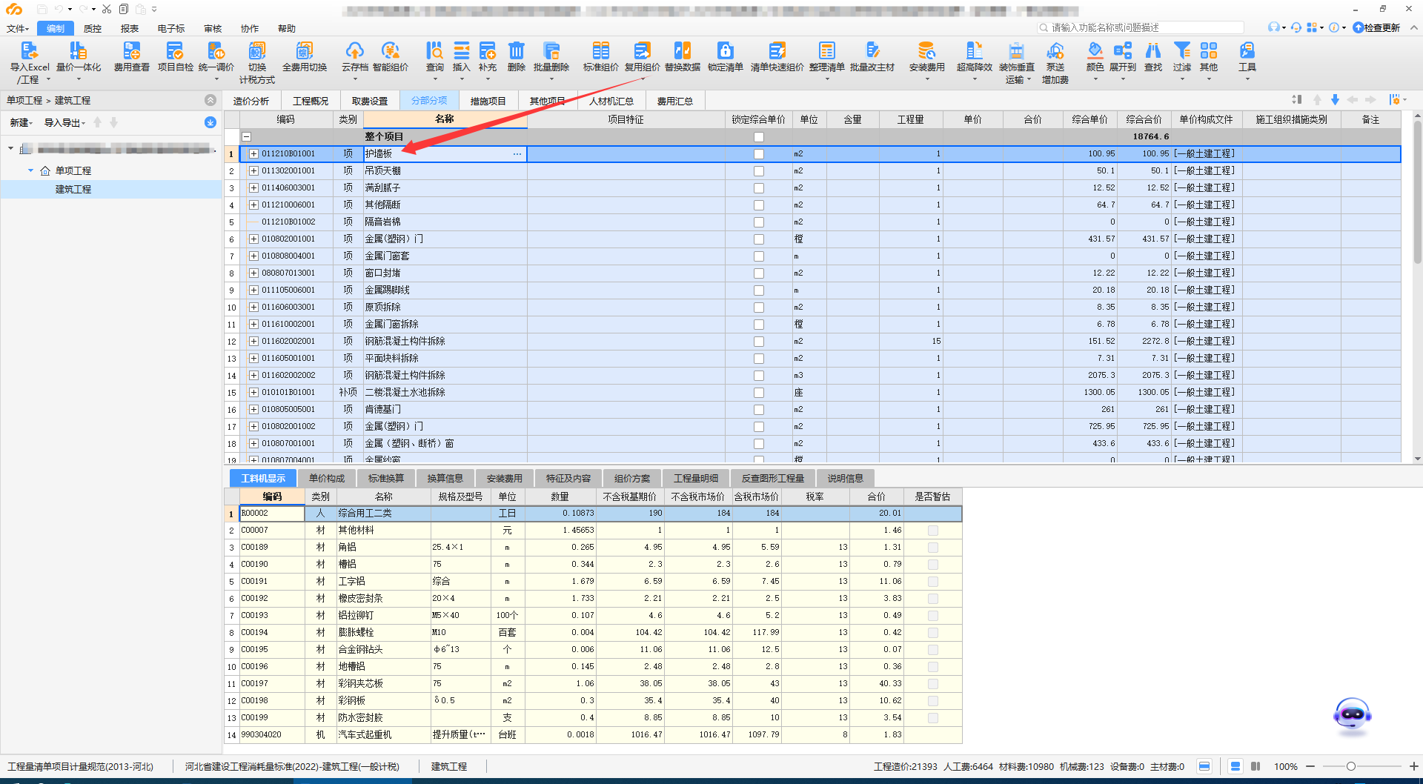Click 检查更新 button
Image resolution: width=1423 pixels, height=784 pixels.
click(x=1377, y=27)
